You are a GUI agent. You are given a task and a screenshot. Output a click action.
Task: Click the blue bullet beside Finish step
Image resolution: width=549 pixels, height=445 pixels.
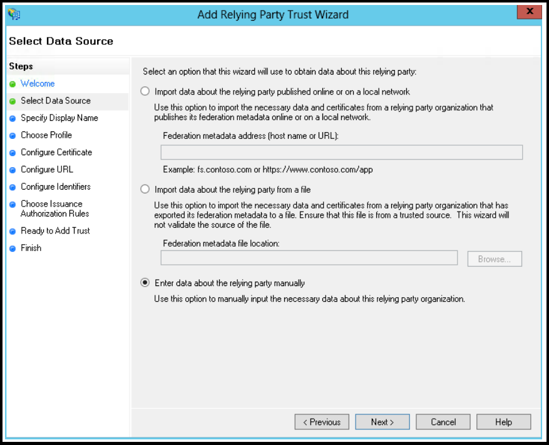pos(13,248)
